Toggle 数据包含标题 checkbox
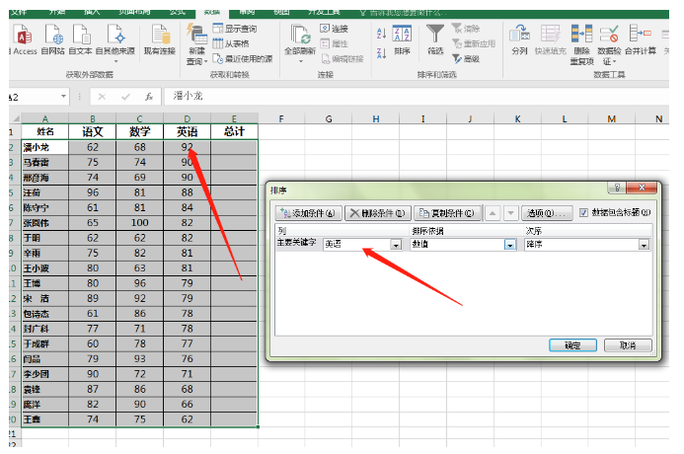The image size is (684, 454). (583, 213)
